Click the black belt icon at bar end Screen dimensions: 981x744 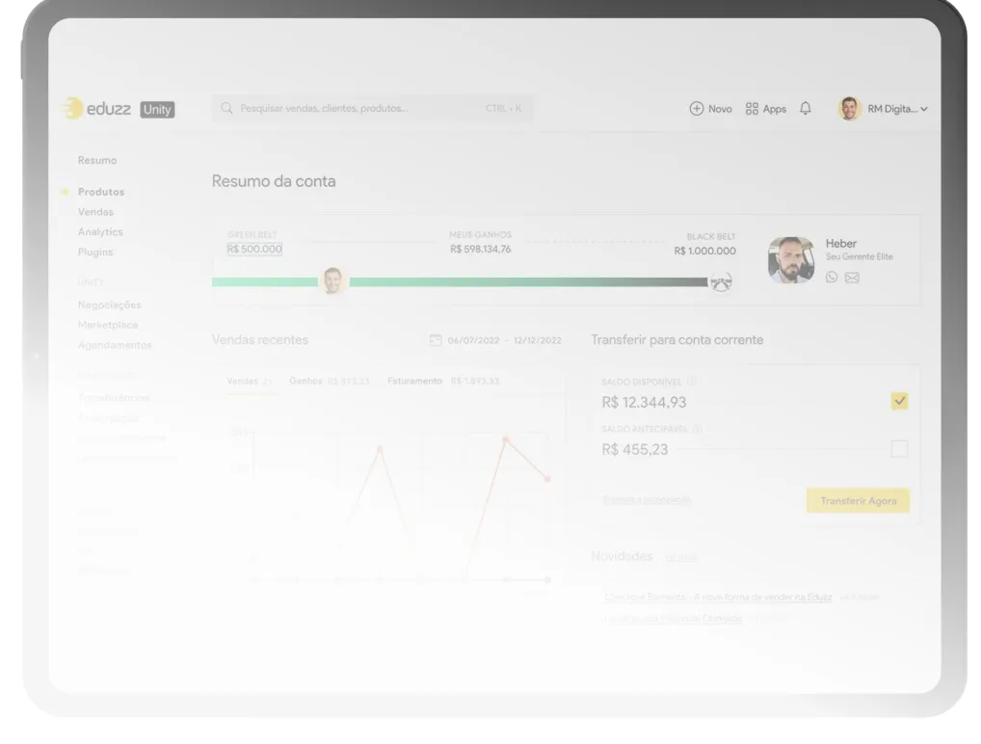coord(721,282)
